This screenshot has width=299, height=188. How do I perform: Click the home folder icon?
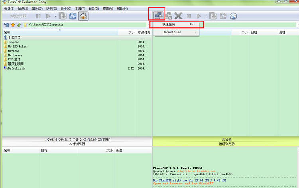tap(83, 16)
